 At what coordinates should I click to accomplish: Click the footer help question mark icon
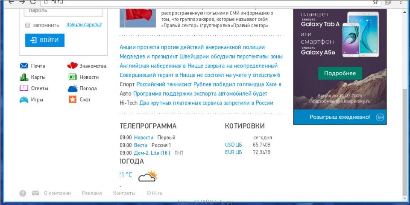(23, 194)
